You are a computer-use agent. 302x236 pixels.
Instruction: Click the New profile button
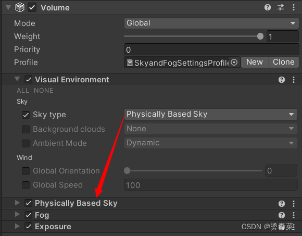255,62
